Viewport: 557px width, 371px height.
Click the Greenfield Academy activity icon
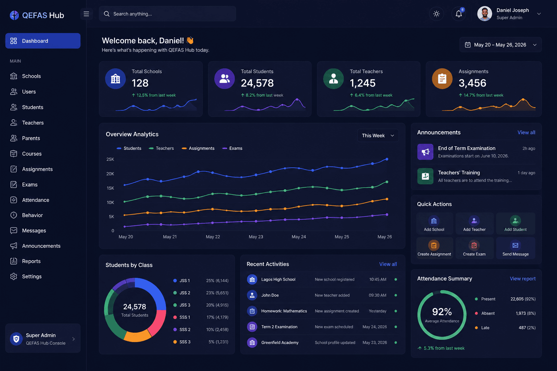(252, 342)
